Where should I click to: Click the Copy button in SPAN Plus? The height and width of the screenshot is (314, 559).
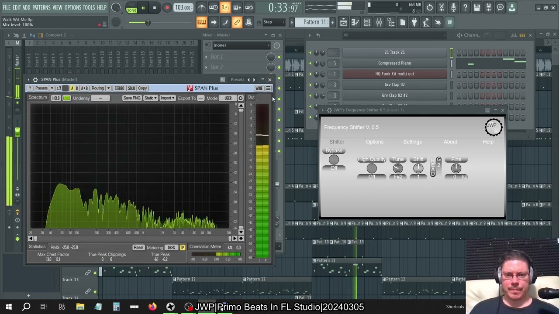pyautogui.click(x=142, y=88)
